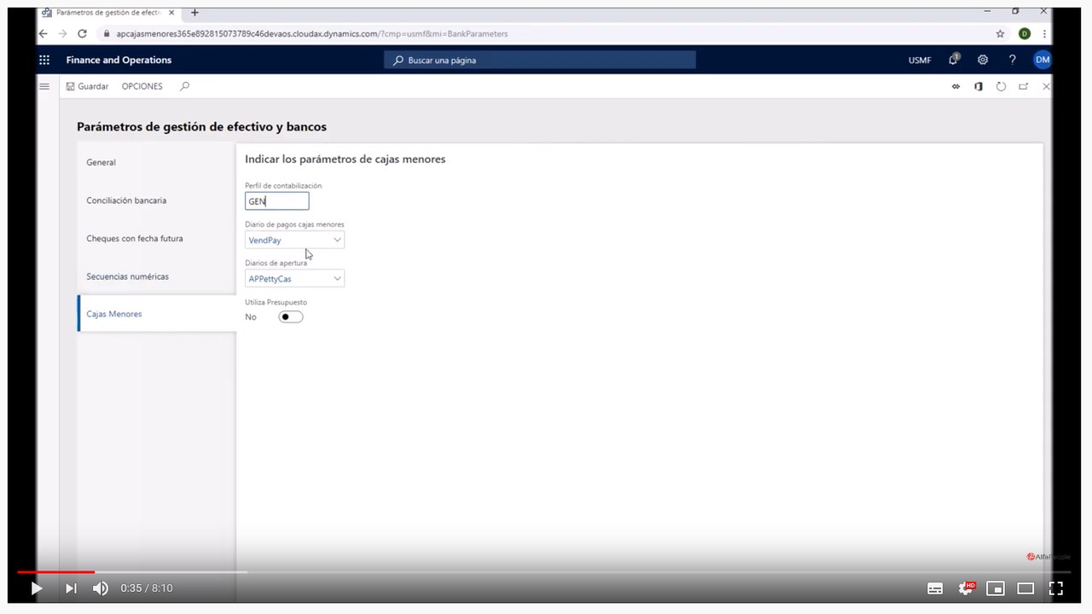Play the video
Screen dimensions: 1092x614
coord(37,588)
